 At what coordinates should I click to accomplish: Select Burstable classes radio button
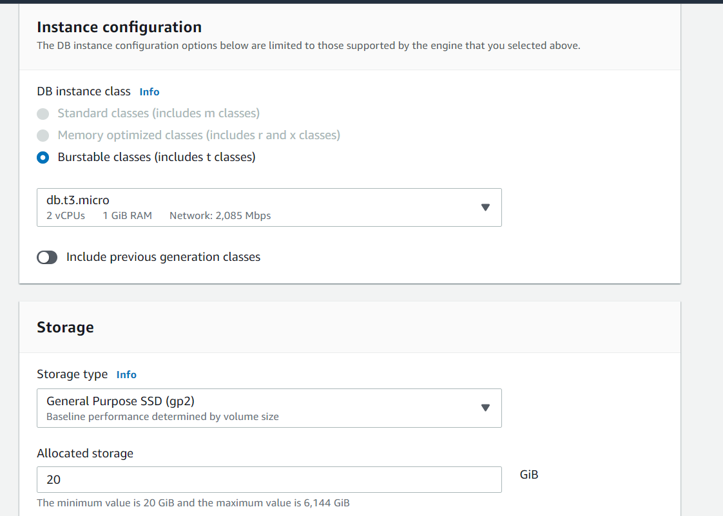coord(43,157)
